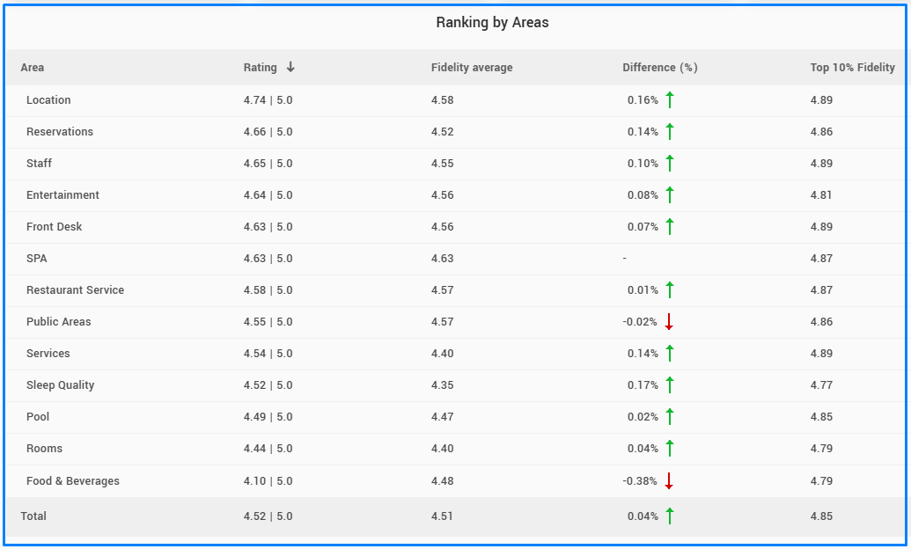Select the Front Desk area name
The image size is (911, 549).
pyautogui.click(x=54, y=227)
